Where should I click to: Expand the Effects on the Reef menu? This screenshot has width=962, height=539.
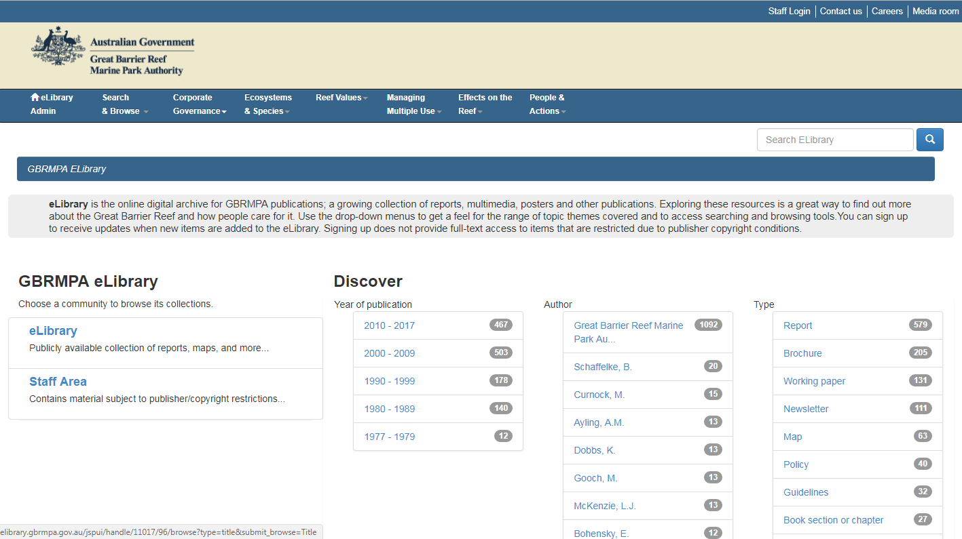[485, 104]
